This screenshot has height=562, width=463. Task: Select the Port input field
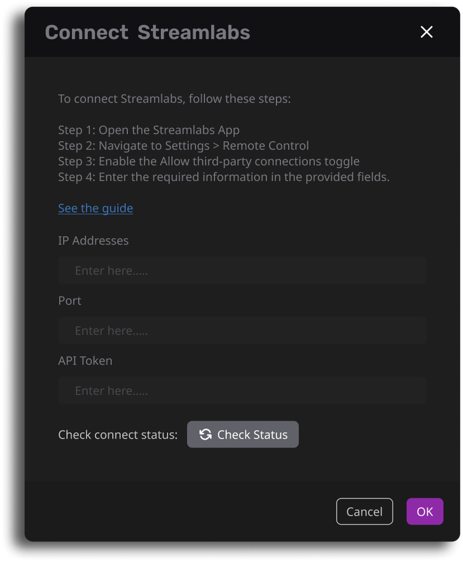coord(242,330)
